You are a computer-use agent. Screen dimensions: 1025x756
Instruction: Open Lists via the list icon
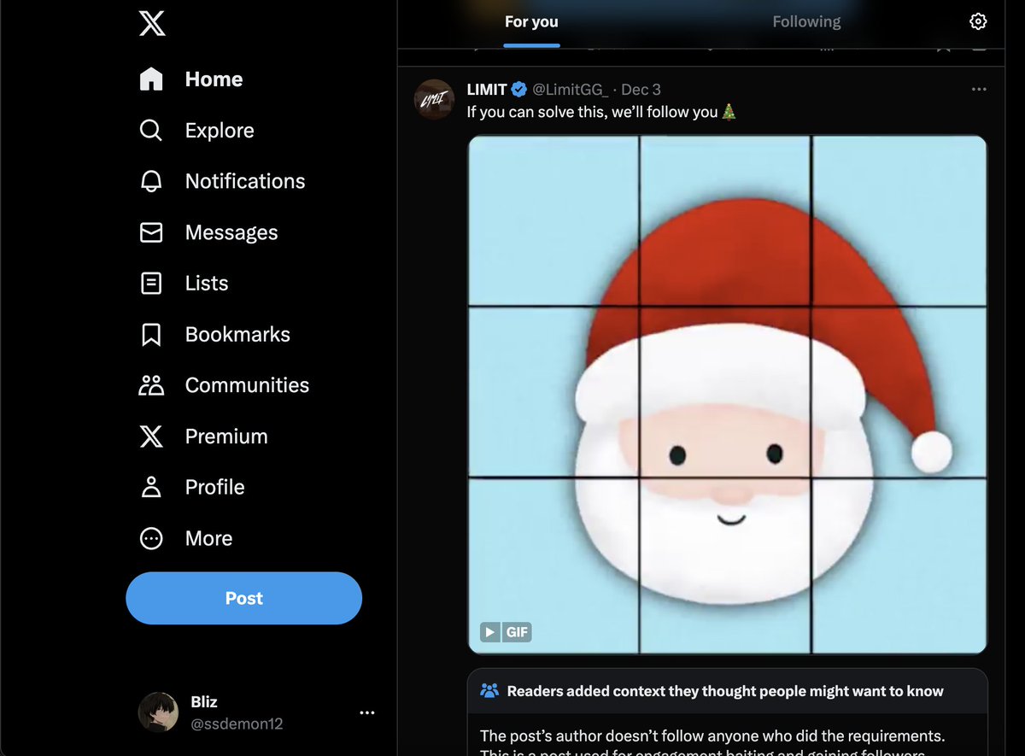(151, 283)
